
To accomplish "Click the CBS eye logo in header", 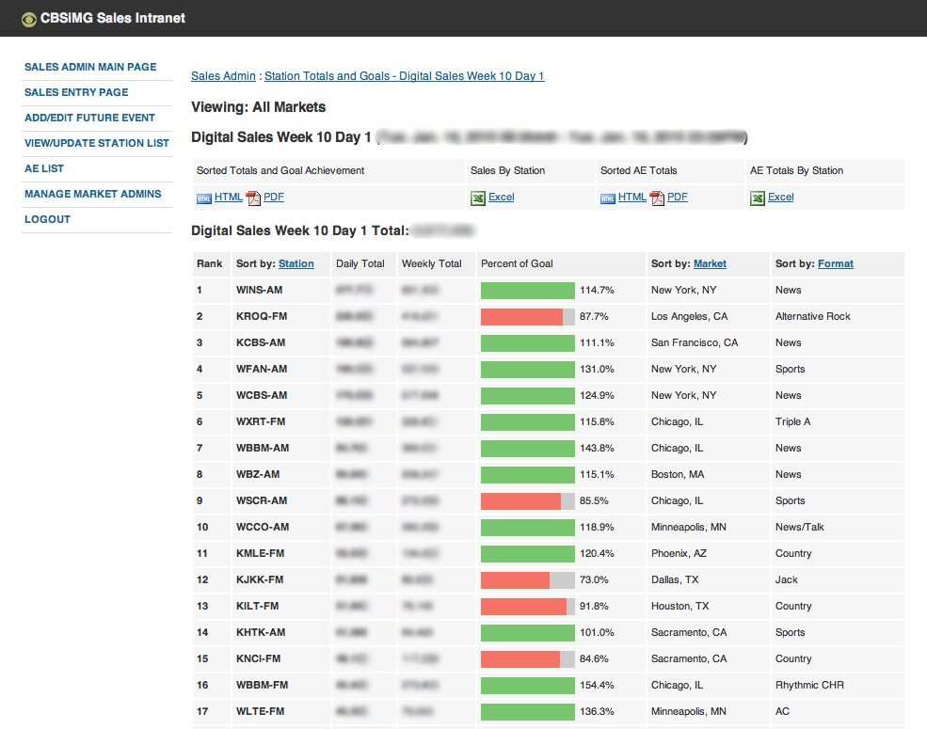I will pyautogui.click(x=29, y=19).
